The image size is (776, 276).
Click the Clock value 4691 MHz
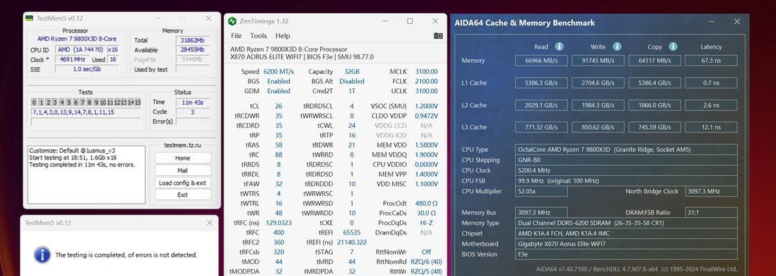[x=72, y=59]
